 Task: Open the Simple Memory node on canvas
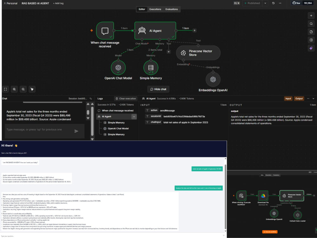(151, 68)
